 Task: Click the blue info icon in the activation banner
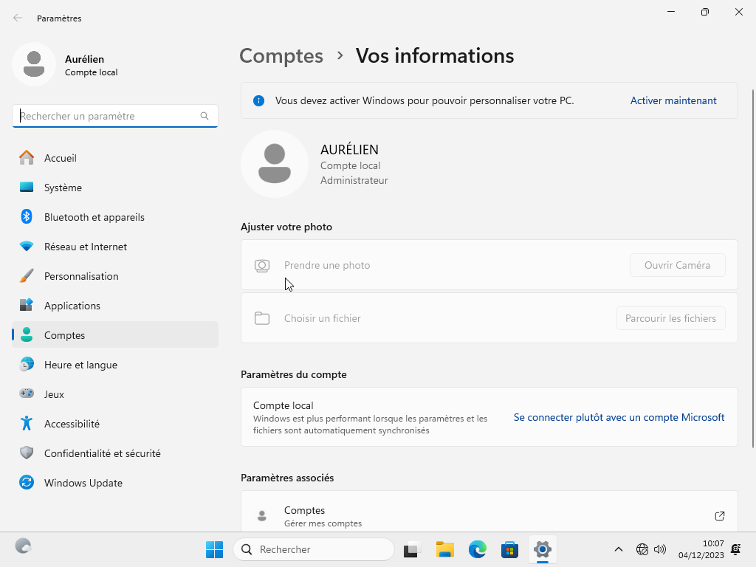tap(259, 100)
